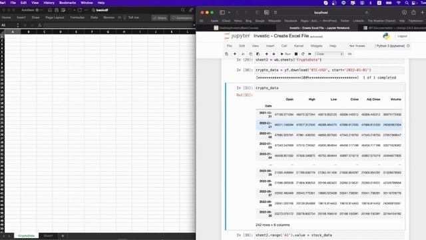Open new Safari tab with plus icon
This screenshot has width=426, height=240.
point(423,13)
